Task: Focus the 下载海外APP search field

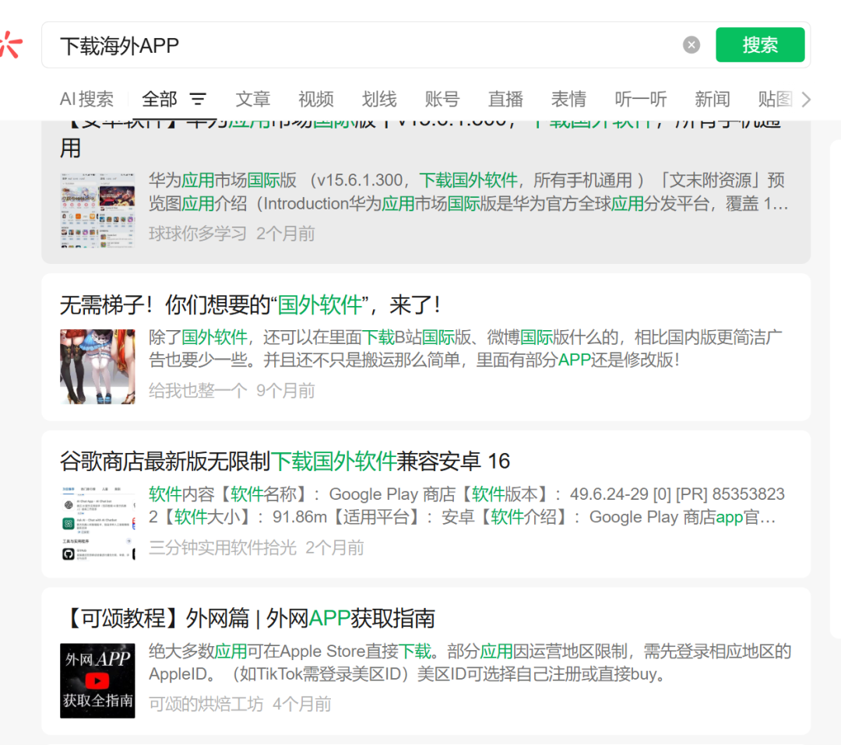Action: (364, 45)
